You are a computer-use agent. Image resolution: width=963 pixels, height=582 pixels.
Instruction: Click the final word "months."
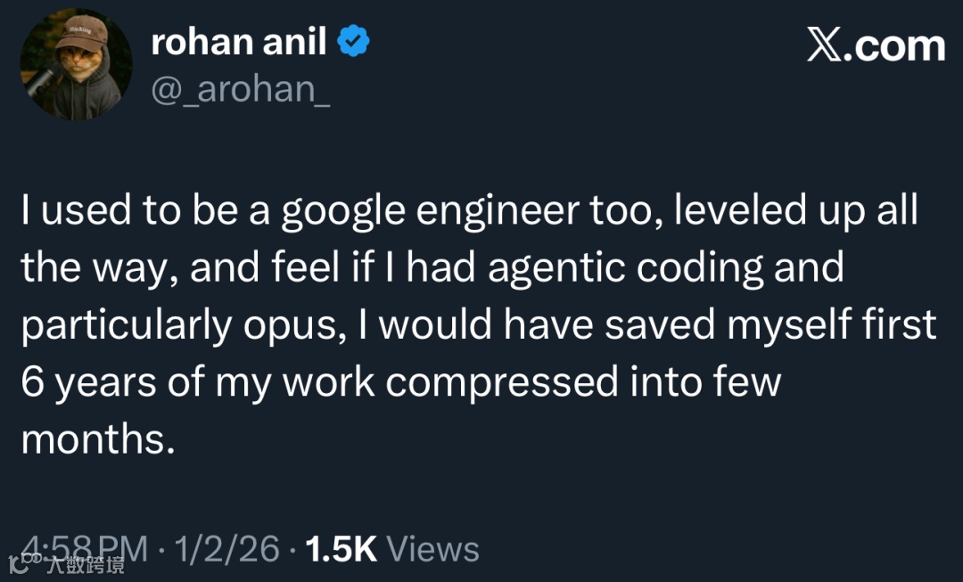98,439
